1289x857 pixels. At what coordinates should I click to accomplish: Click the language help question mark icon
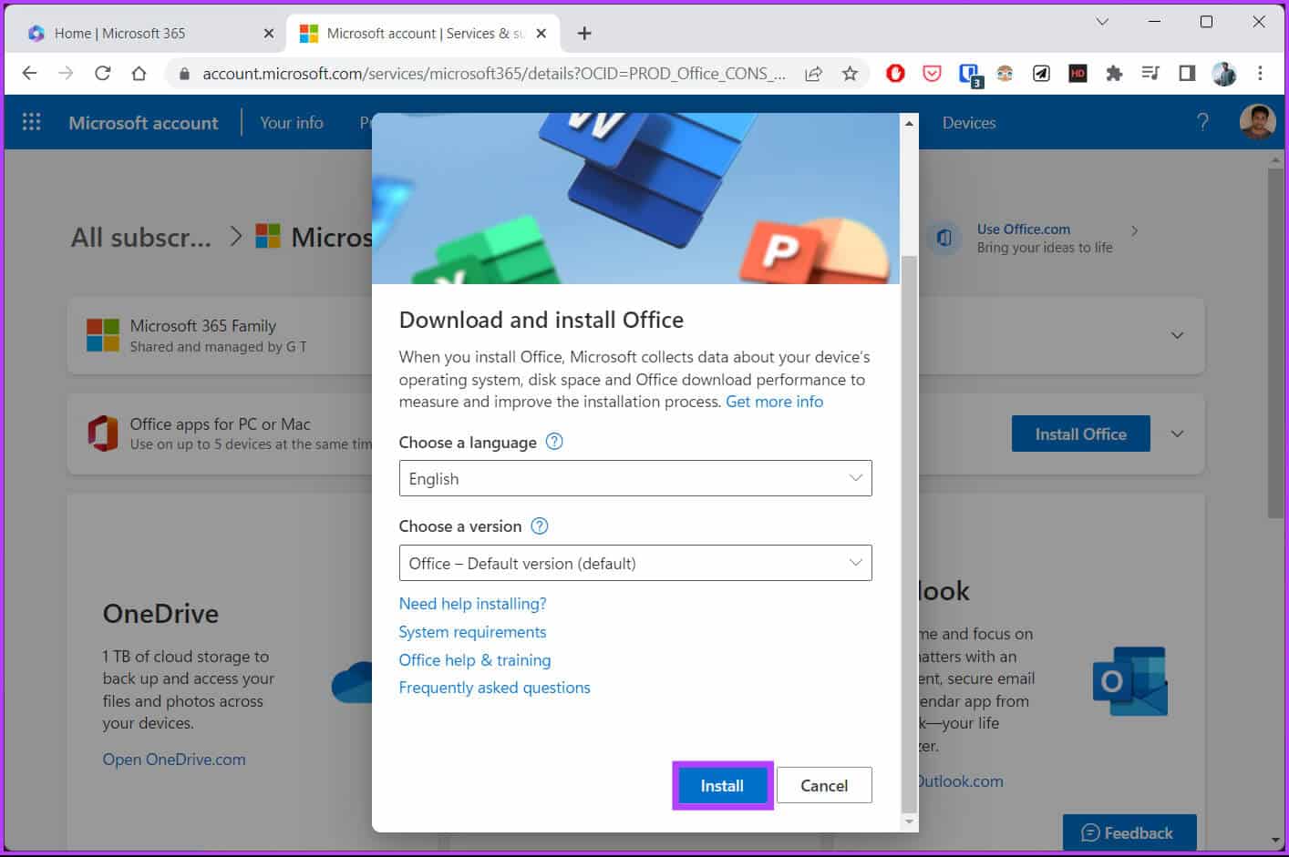click(554, 442)
